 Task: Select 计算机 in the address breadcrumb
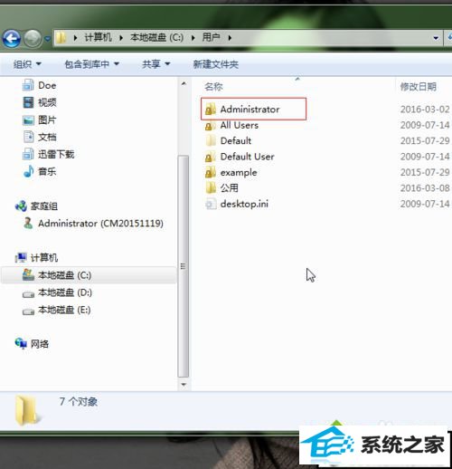click(99, 37)
